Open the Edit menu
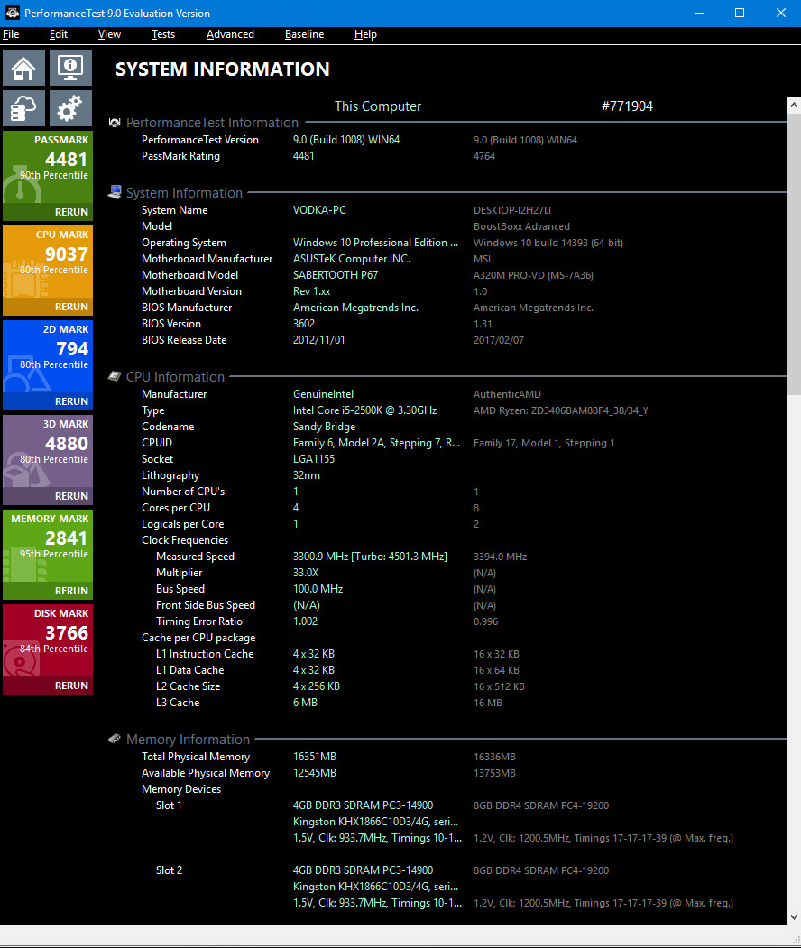Viewport: 801px width, 948px height. click(59, 34)
